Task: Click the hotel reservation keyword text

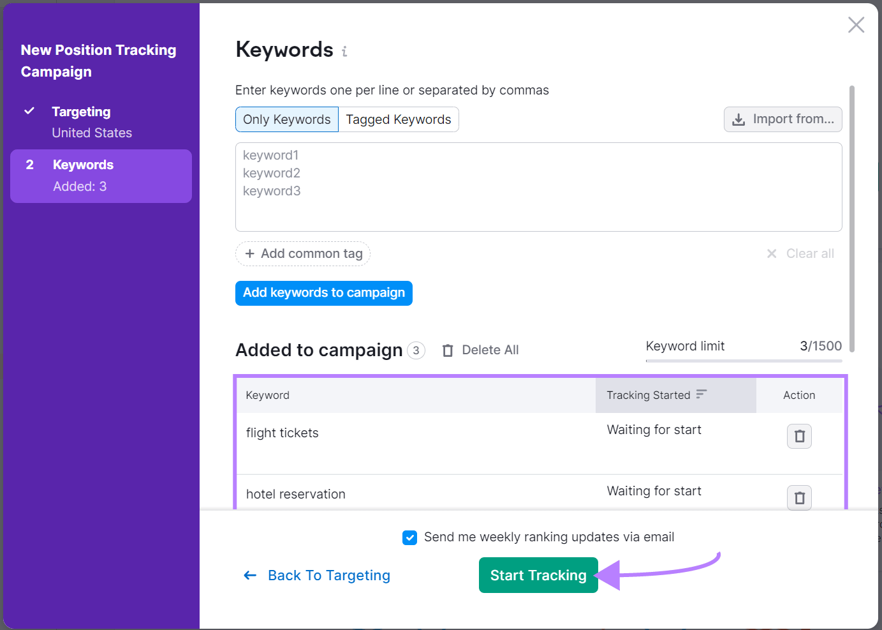Action: pos(296,494)
